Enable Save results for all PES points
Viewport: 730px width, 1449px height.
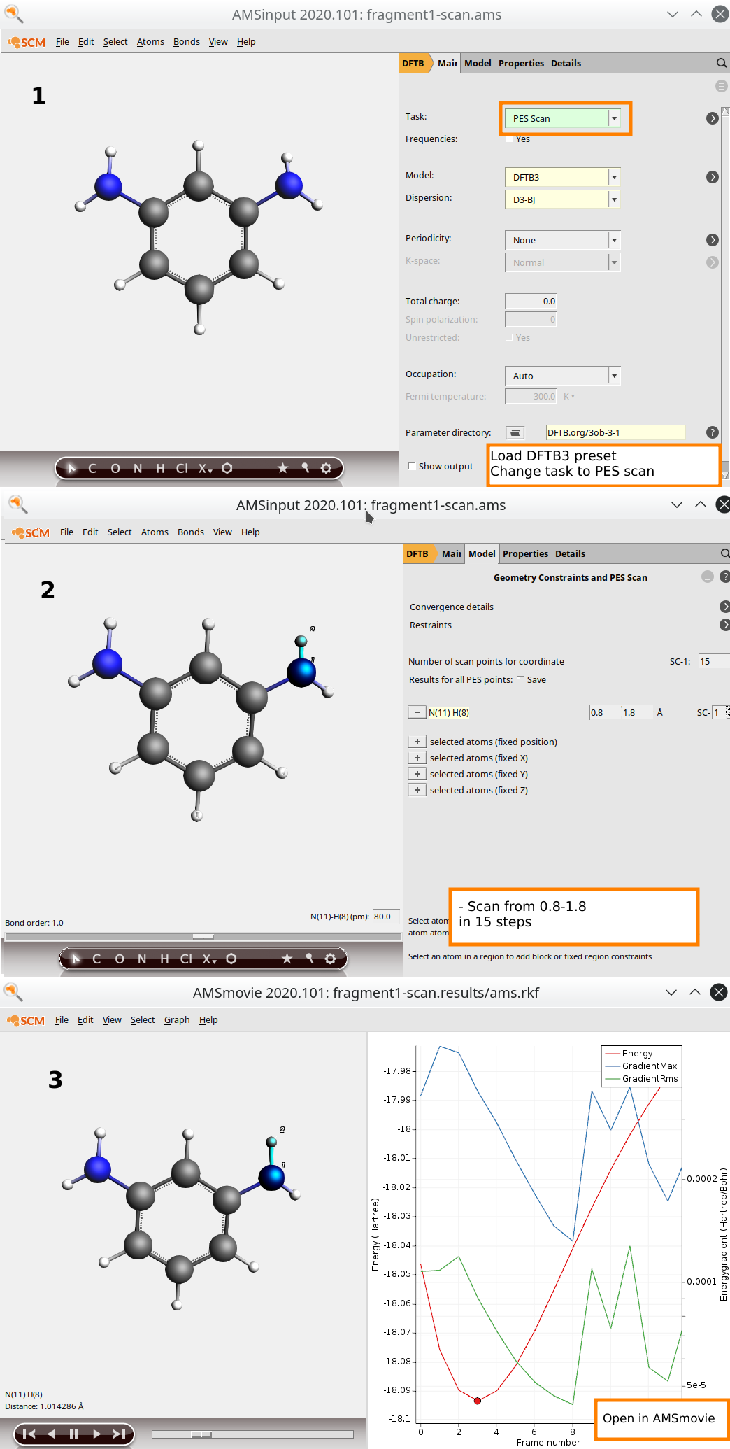click(520, 679)
